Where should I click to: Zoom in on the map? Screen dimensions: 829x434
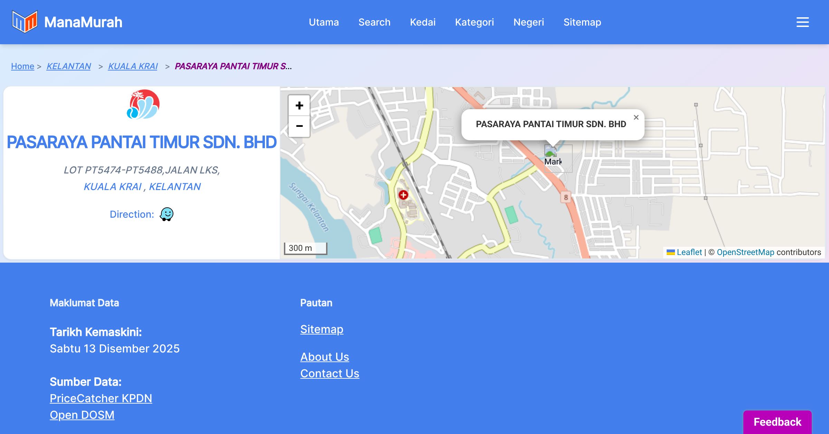pos(299,105)
